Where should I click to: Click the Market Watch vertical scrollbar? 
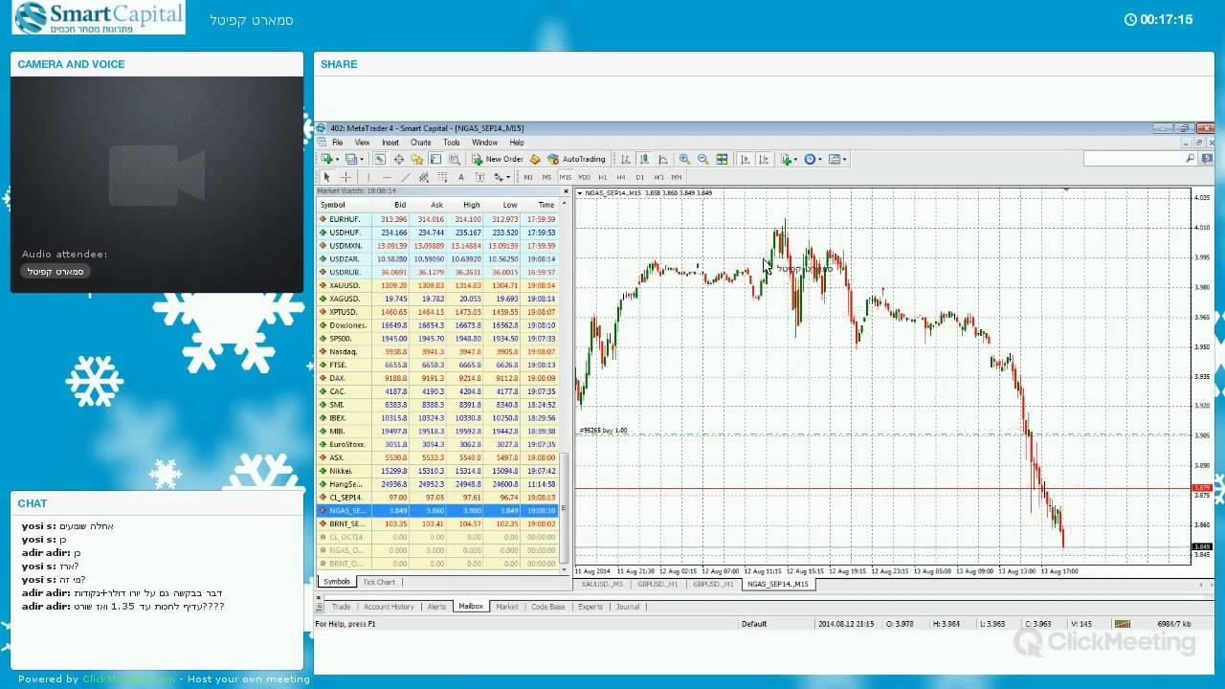(565, 383)
